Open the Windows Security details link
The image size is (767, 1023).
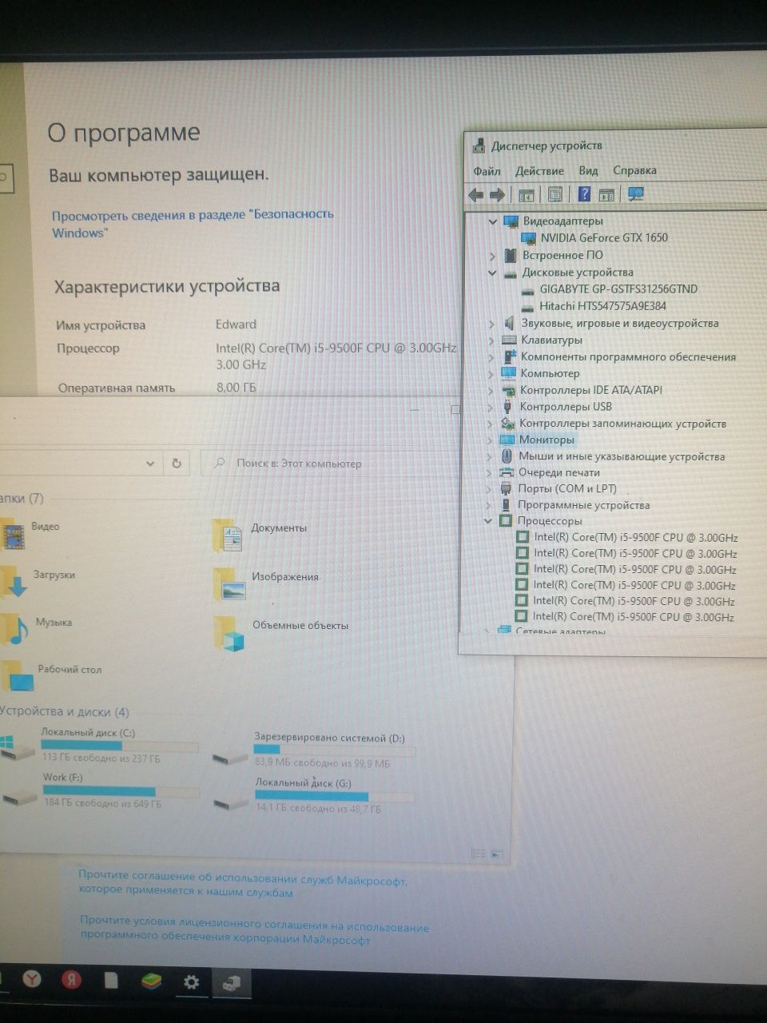click(193, 224)
